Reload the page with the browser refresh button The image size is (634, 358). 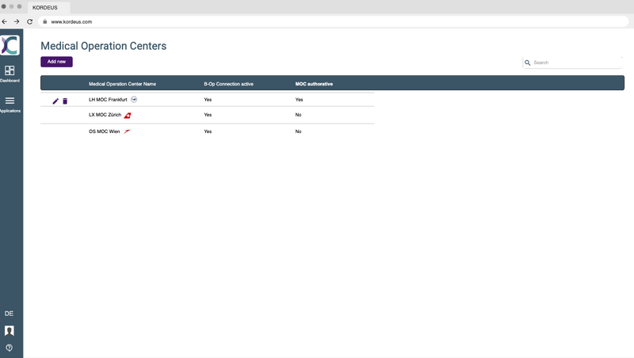29,21
